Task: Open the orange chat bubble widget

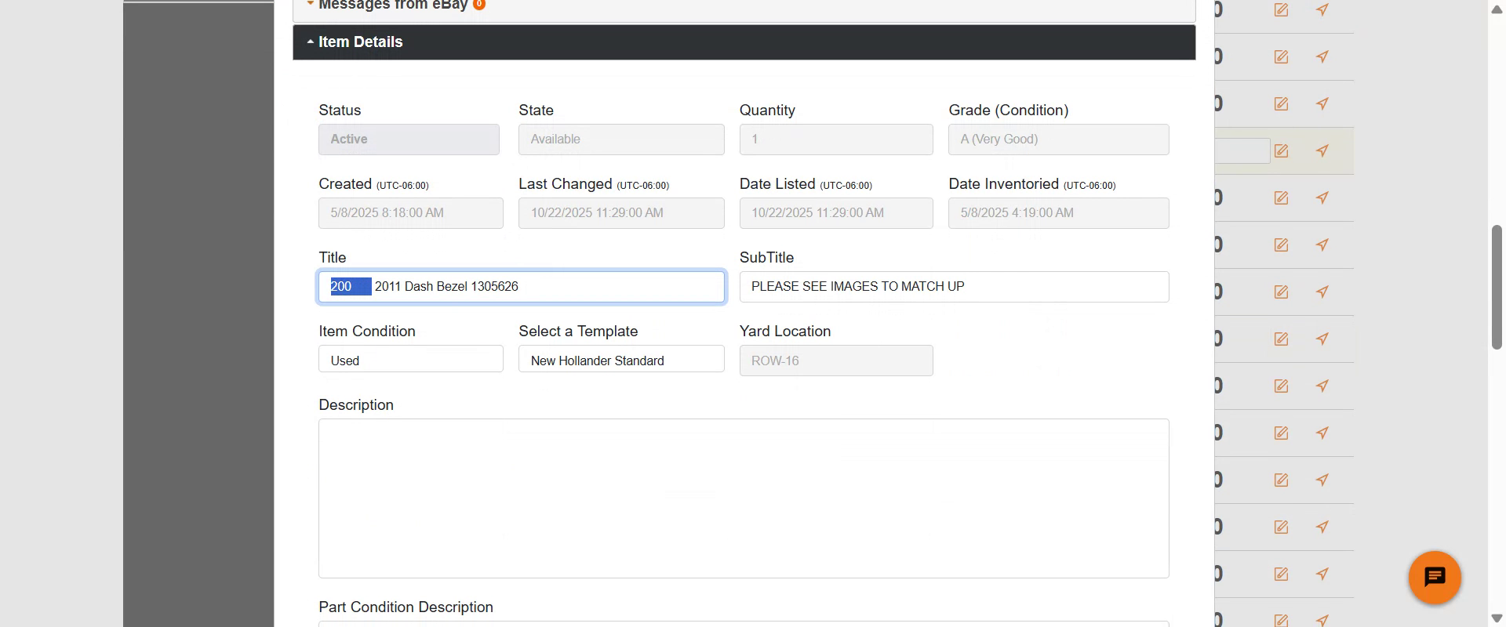Action: point(1434,578)
